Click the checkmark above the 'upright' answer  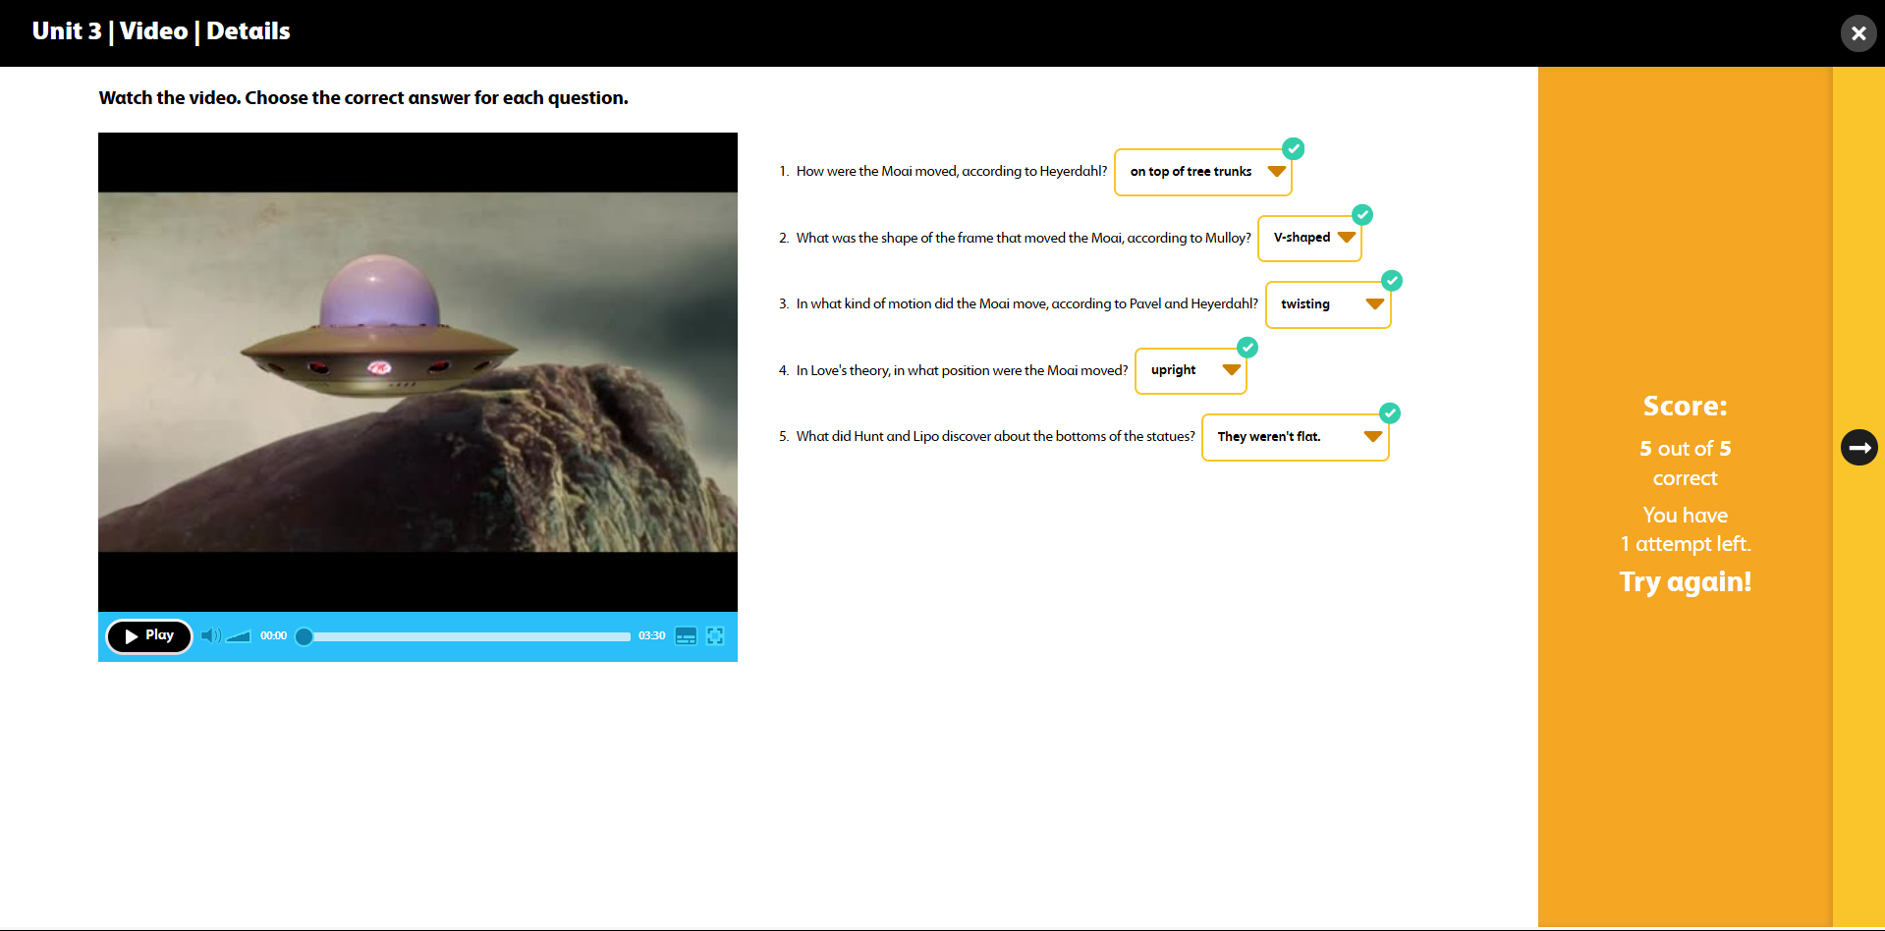[1247, 347]
